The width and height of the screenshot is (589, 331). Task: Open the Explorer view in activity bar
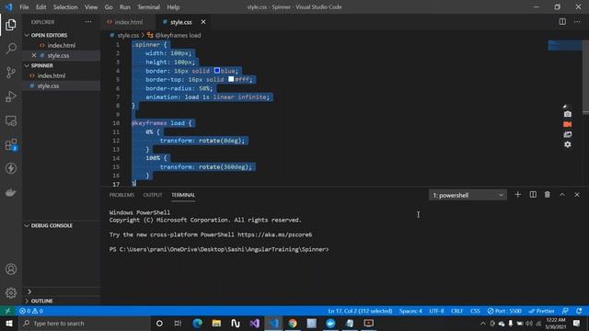point(11,25)
